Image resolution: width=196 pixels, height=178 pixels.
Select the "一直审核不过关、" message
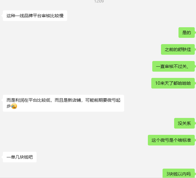(173, 66)
